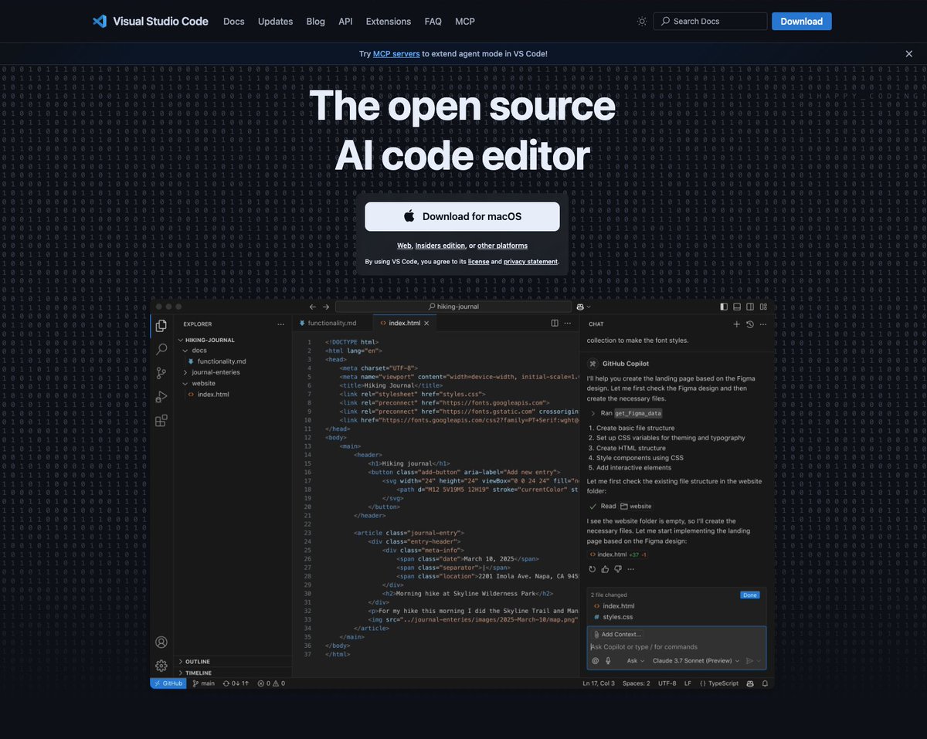Viewport: 927px width, 739px height.
Task: Toggle the secondary side bar layout icon
Action: [749, 307]
